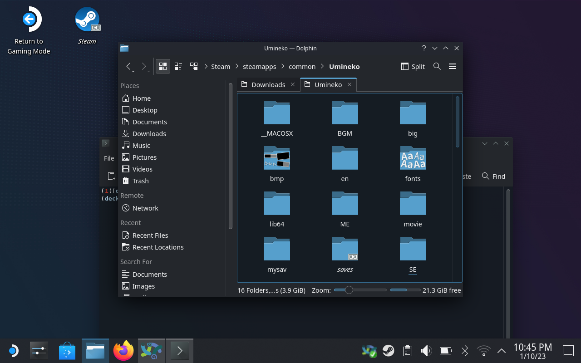Select the movie folder
Viewport: 581px width, 363px height.
413,209
